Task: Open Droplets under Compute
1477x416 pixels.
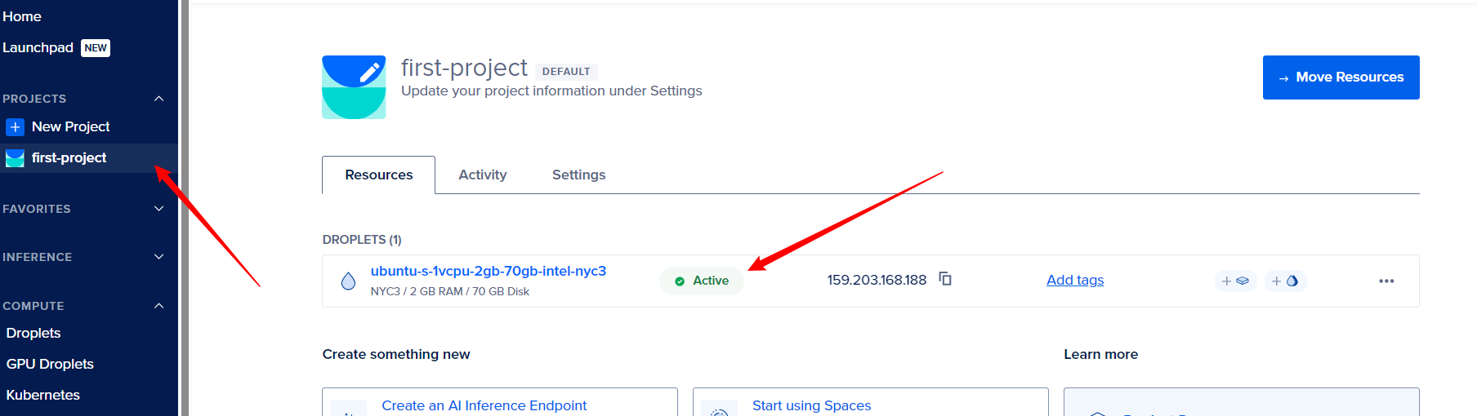Action: [33, 333]
